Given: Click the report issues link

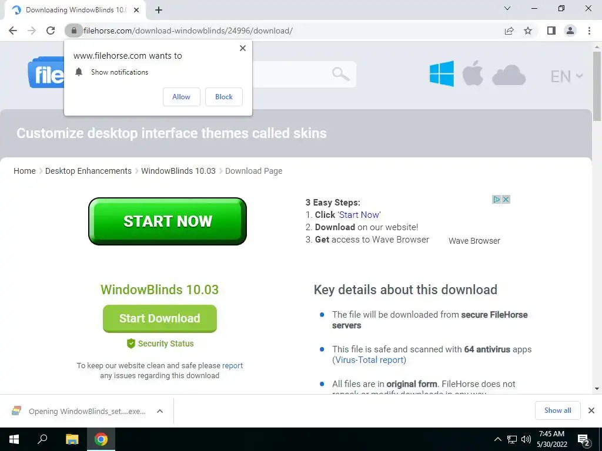Looking at the screenshot, I should [x=233, y=365].
